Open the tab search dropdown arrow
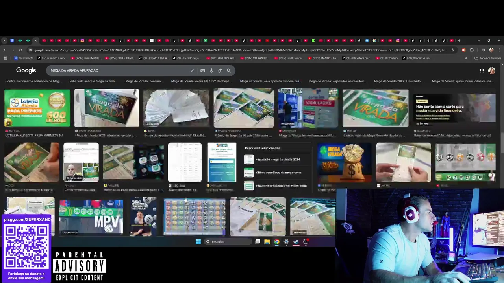The image size is (504, 283). (4, 40)
